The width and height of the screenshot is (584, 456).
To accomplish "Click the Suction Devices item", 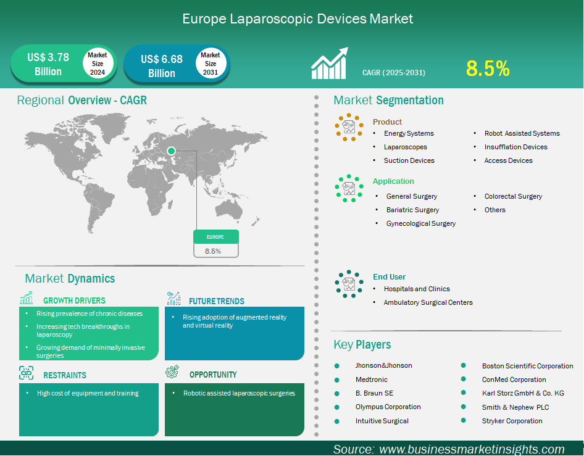I will 409,160.
